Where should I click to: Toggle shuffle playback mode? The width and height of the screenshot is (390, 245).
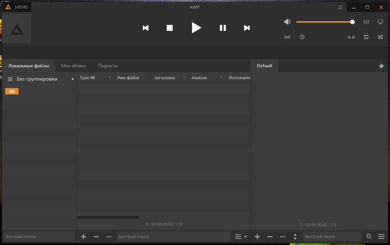click(x=380, y=37)
